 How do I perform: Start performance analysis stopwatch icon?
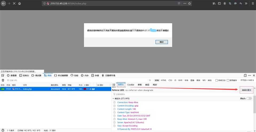point(3,130)
